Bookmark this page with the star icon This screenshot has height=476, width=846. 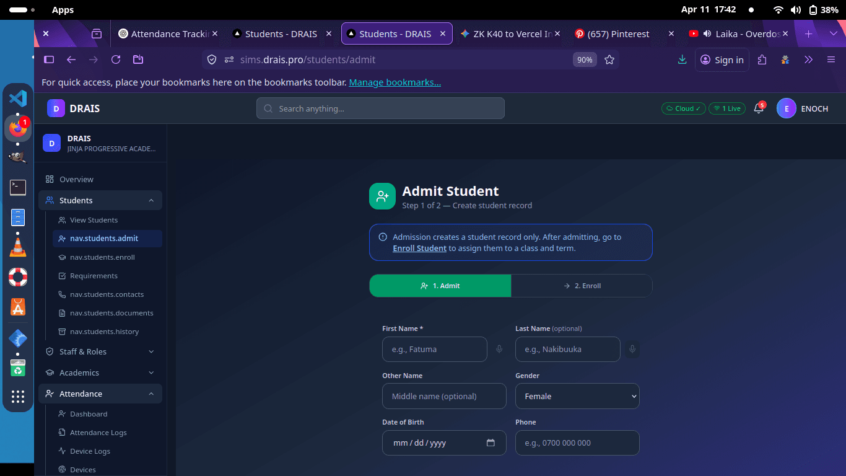click(609, 59)
